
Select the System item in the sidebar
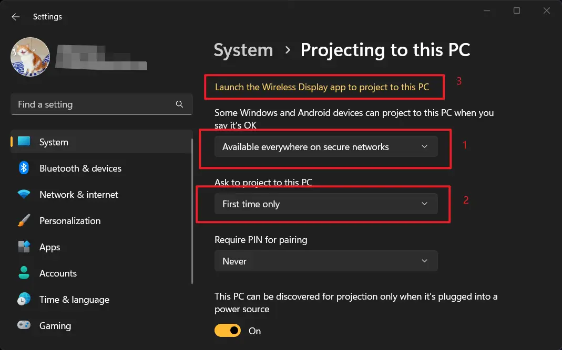pyautogui.click(x=54, y=142)
